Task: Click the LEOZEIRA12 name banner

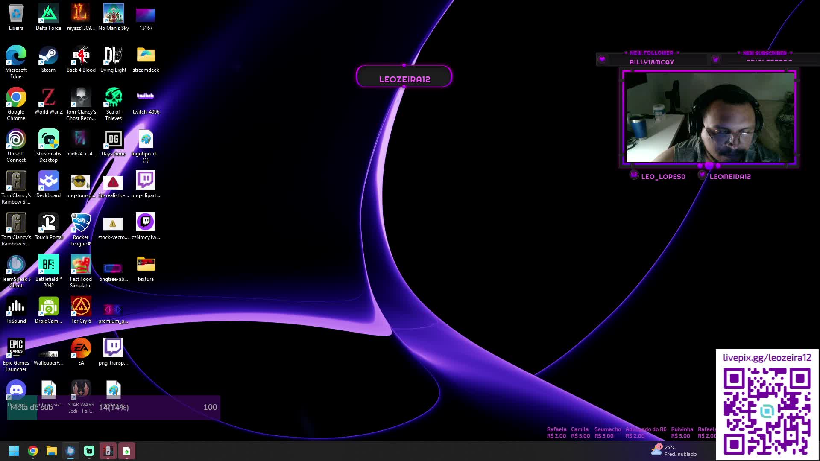Action: [x=404, y=77]
